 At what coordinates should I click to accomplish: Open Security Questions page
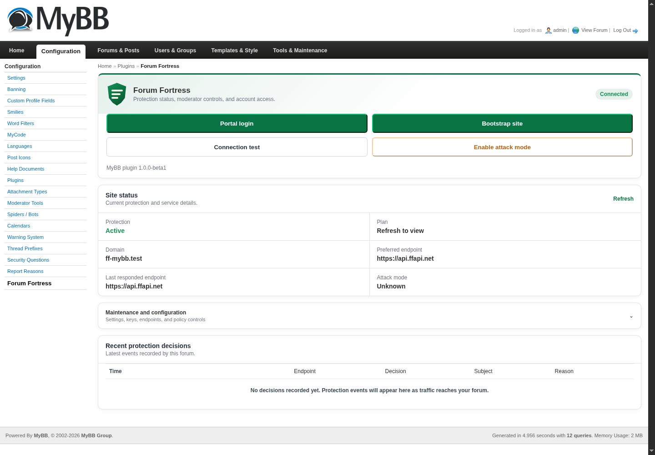[x=28, y=260]
